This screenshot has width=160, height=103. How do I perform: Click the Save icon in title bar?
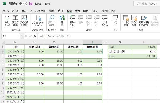(x=31, y=4)
